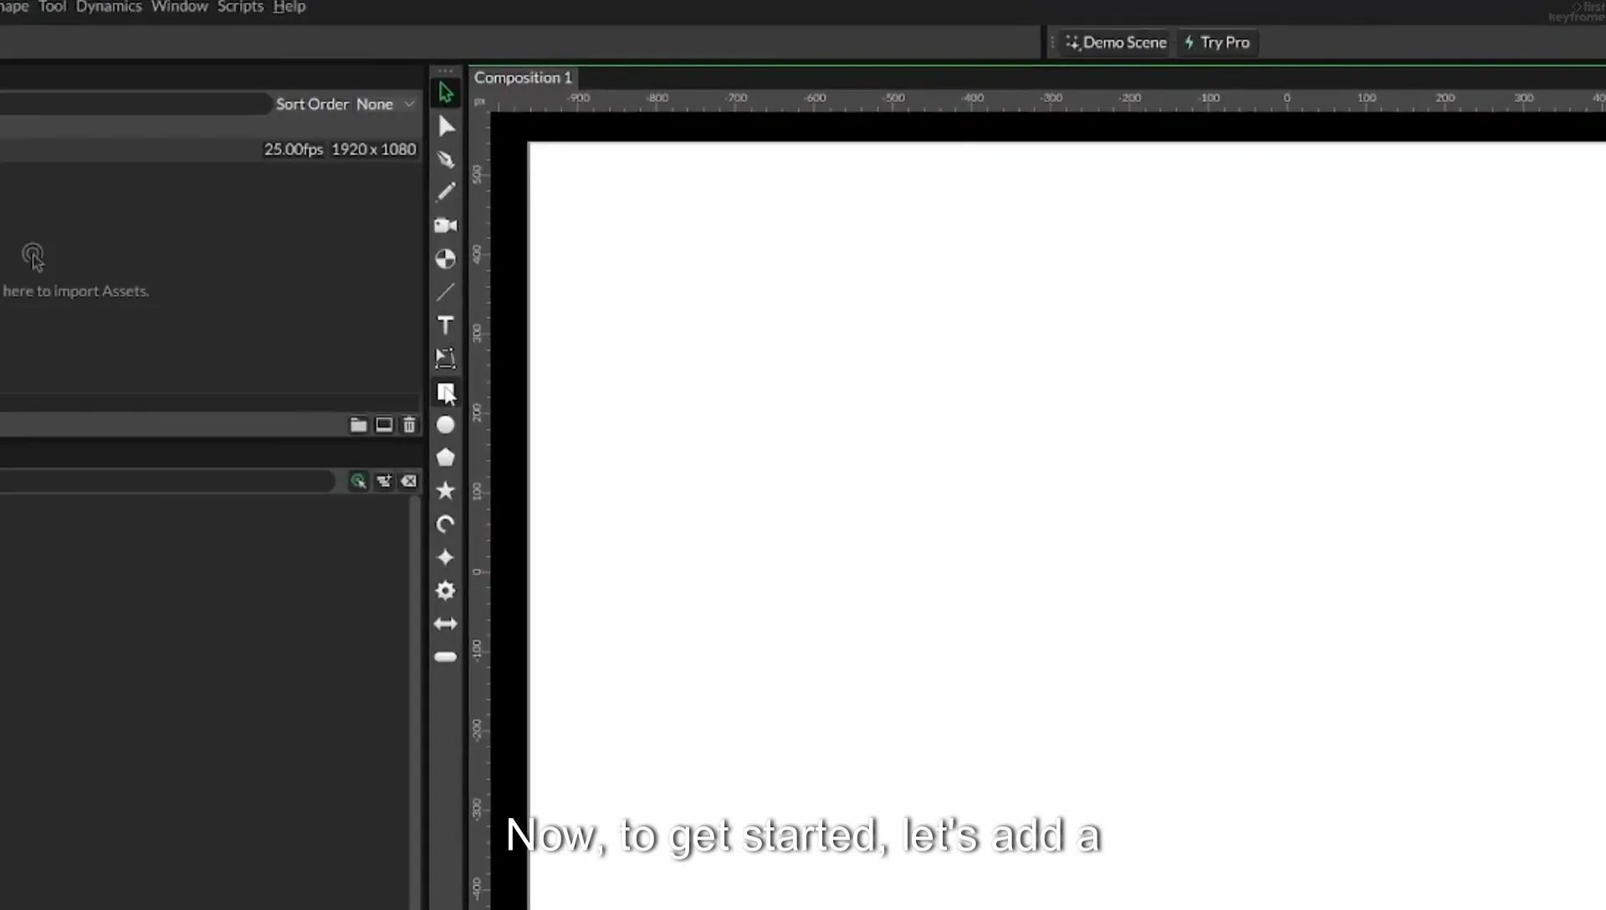The image size is (1606, 910).
Task: Click the toolbar drag handle dots
Action: (445, 71)
